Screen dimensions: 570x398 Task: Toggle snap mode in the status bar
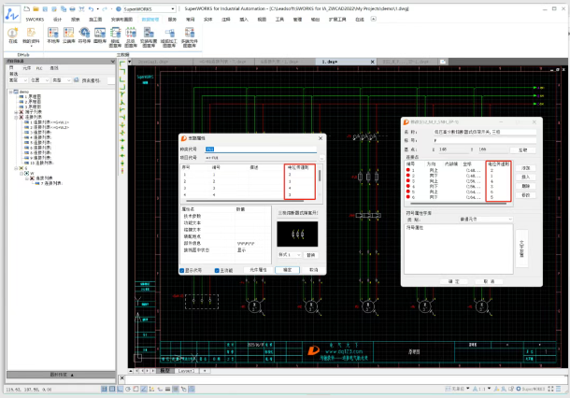click(x=104, y=389)
